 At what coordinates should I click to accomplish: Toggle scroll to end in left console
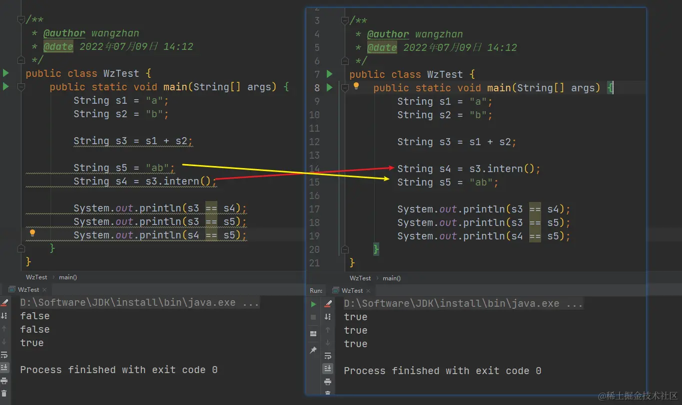(x=4, y=368)
